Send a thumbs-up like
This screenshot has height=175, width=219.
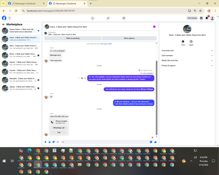coord(155,142)
